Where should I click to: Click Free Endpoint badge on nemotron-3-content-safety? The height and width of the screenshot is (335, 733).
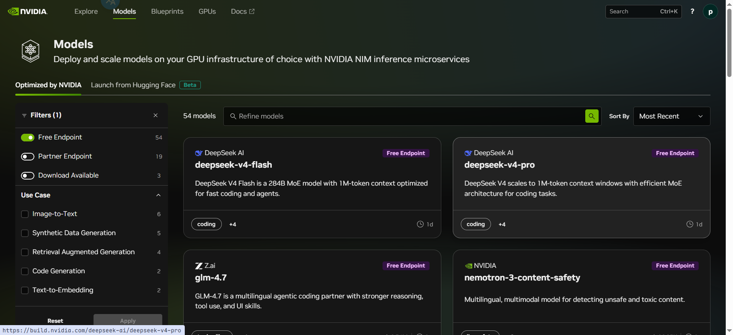(x=675, y=266)
